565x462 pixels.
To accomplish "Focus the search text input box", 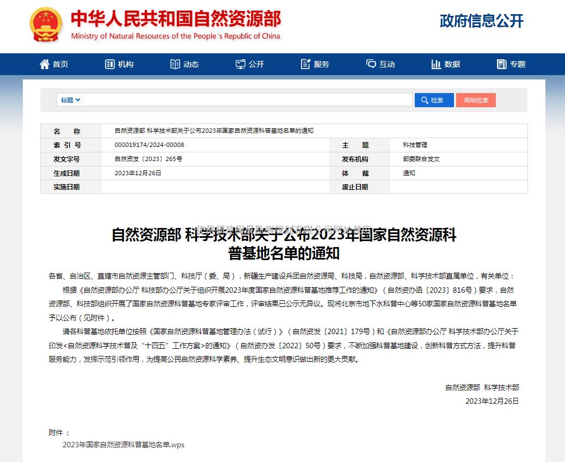I will click(x=248, y=100).
